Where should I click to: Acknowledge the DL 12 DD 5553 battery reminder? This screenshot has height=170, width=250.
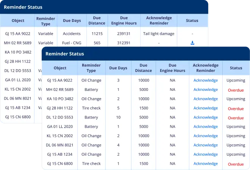point(206,117)
